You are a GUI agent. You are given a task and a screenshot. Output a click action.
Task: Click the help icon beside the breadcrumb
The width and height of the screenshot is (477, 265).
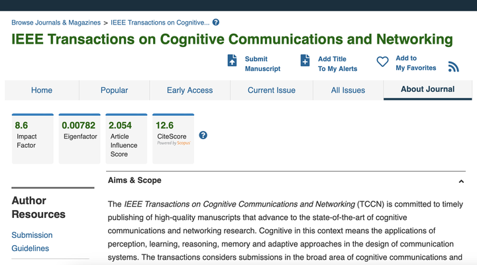pyautogui.click(x=216, y=23)
